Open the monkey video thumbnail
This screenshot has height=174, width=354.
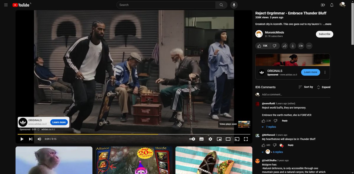(x=54, y=160)
